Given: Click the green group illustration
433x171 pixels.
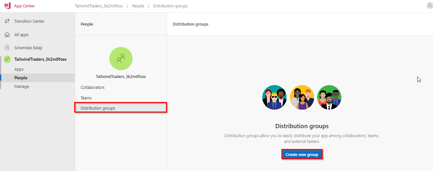Looking at the screenshot, I should point(329,97).
